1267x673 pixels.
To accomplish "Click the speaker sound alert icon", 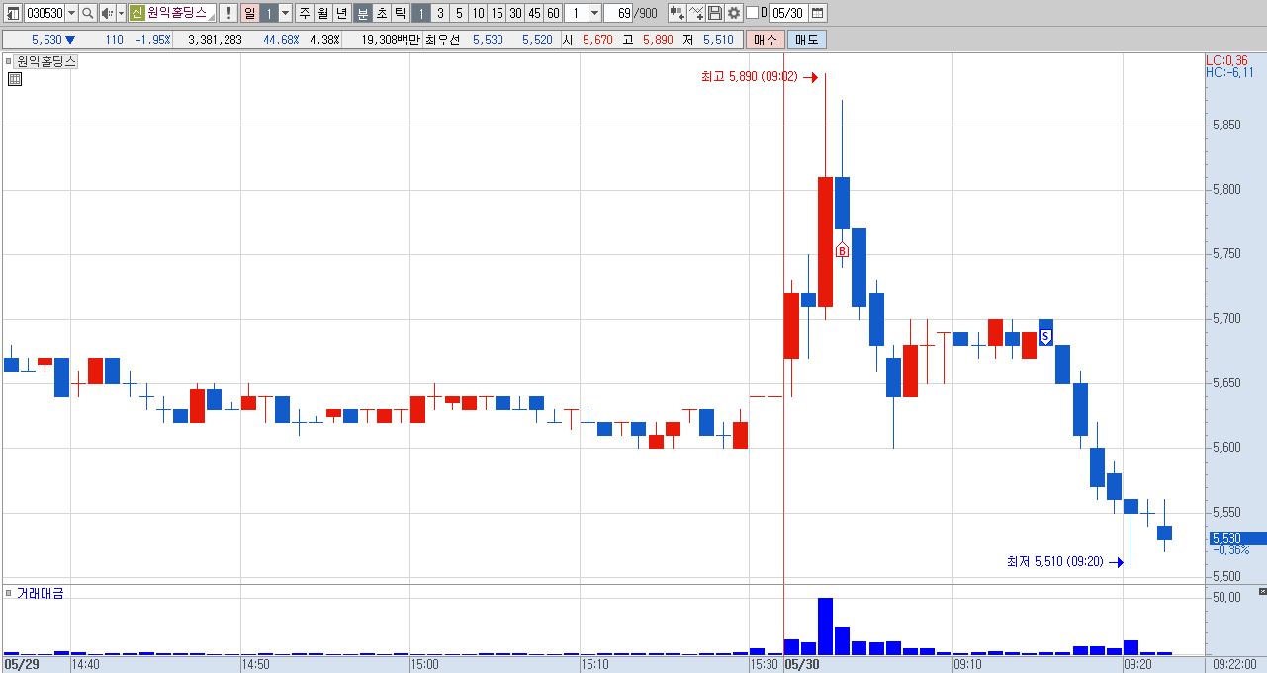I will tap(107, 13).
